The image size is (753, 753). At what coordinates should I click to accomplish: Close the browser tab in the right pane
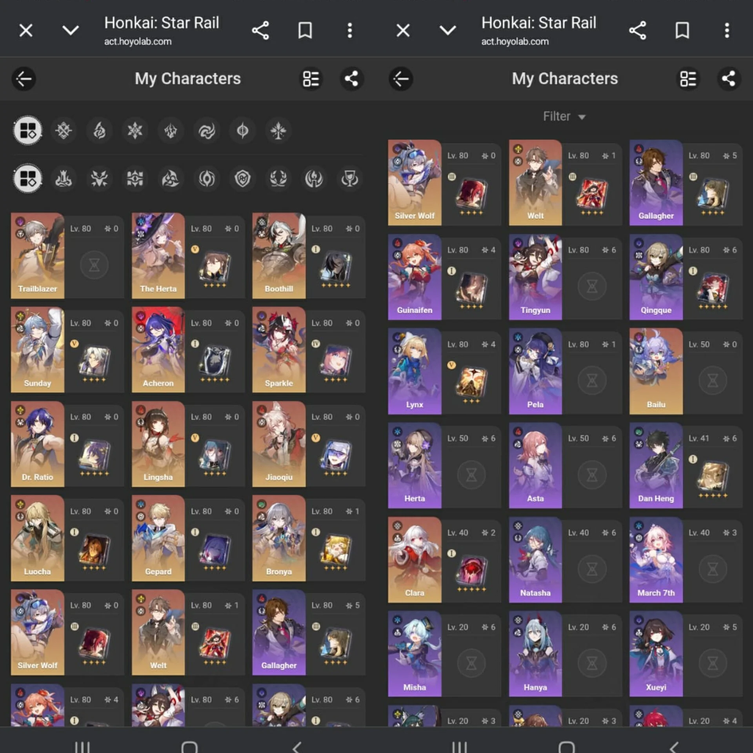[403, 30]
